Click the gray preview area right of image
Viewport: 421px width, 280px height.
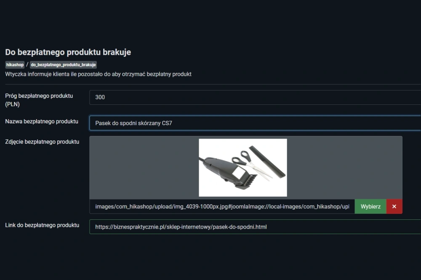(x=344, y=168)
